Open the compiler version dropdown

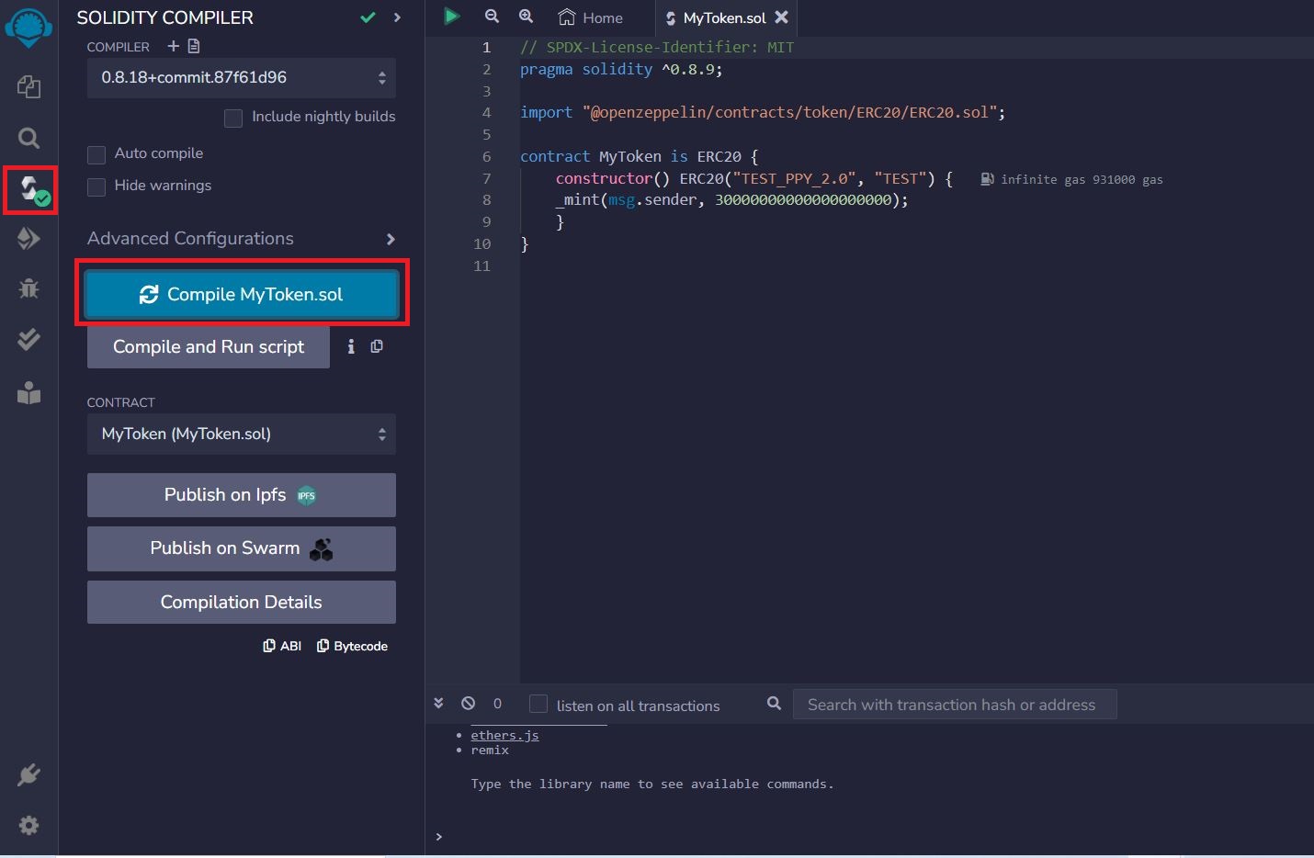click(242, 78)
